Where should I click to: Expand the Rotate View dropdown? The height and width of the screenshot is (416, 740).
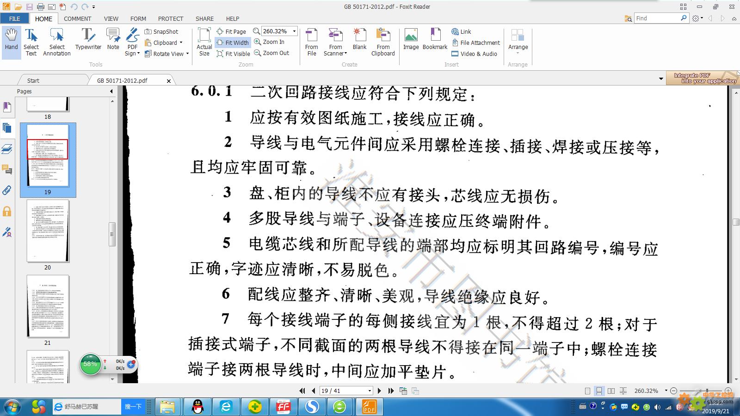point(187,54)
